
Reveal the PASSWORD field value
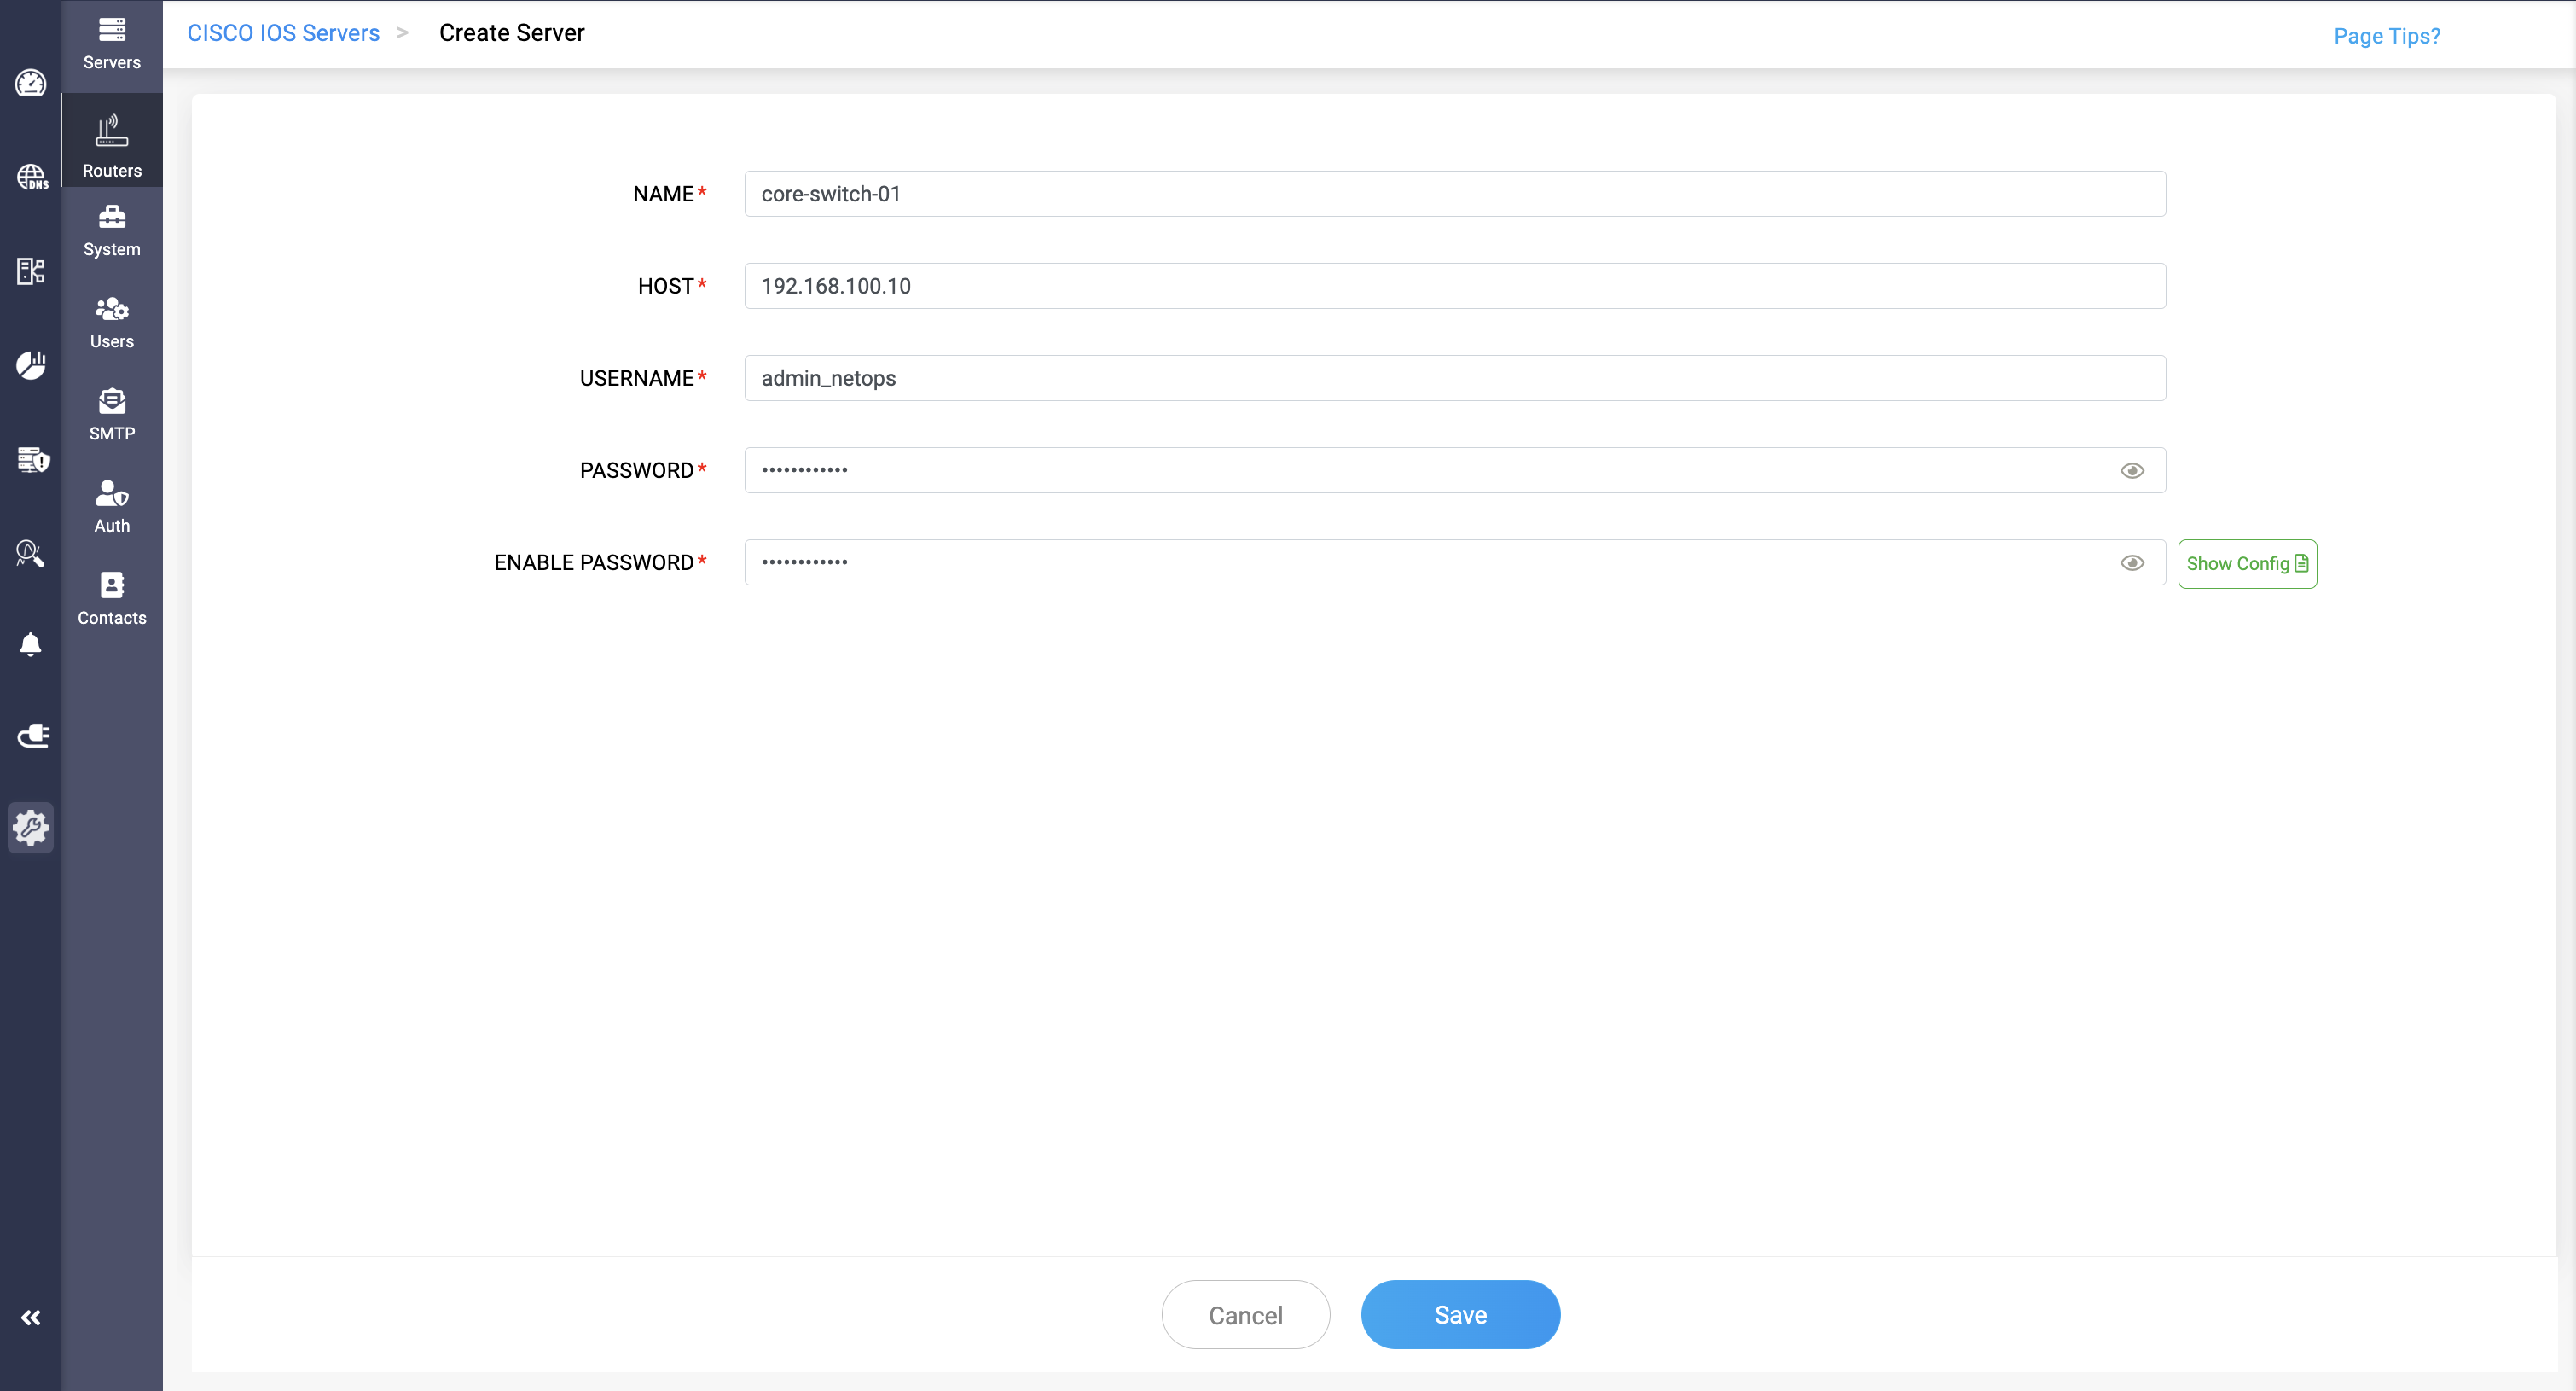tap(2133, 470)
